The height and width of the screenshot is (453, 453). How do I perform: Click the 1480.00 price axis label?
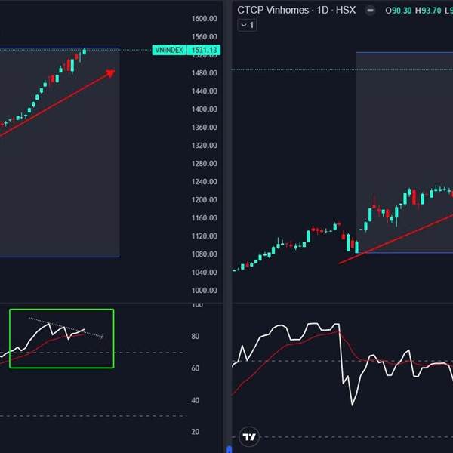pyautogui.click(x=205, y=73)
